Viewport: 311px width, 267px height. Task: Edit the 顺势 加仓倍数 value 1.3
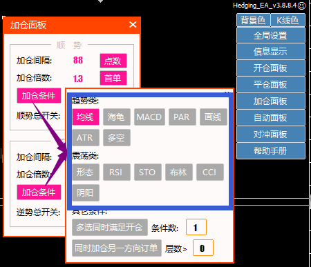click(78, 79)
